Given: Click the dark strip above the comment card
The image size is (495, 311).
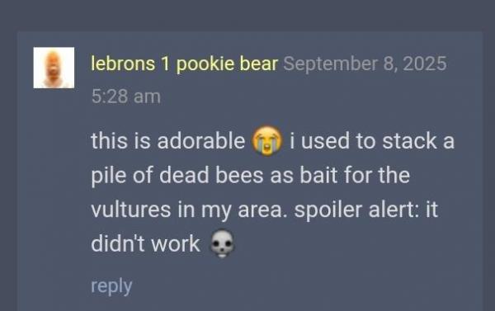Looking at the screenshot, I should [247, 15].
